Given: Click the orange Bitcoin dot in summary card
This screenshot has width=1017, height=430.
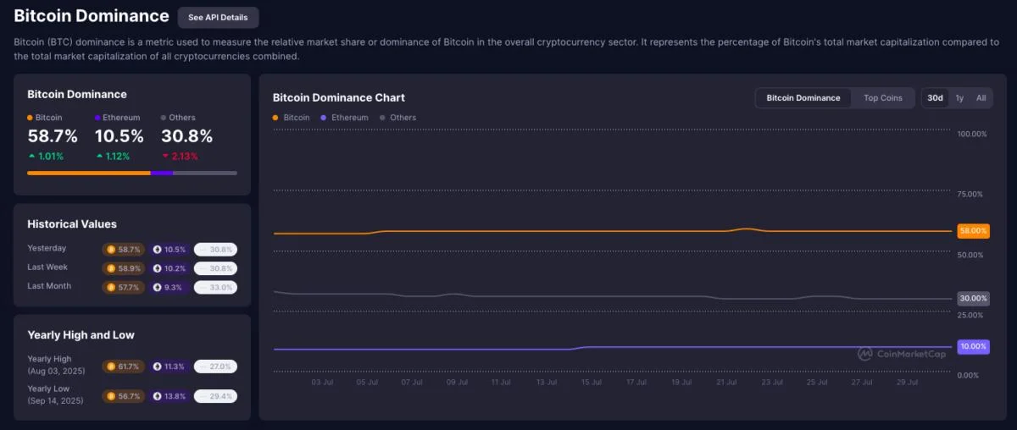Looking at the screenshot, I should coord(30,118).
